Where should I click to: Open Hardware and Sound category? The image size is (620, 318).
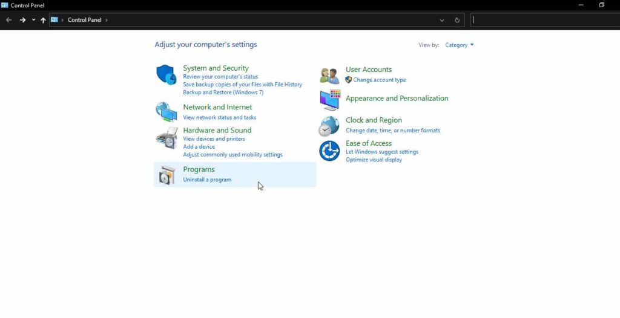217,130
